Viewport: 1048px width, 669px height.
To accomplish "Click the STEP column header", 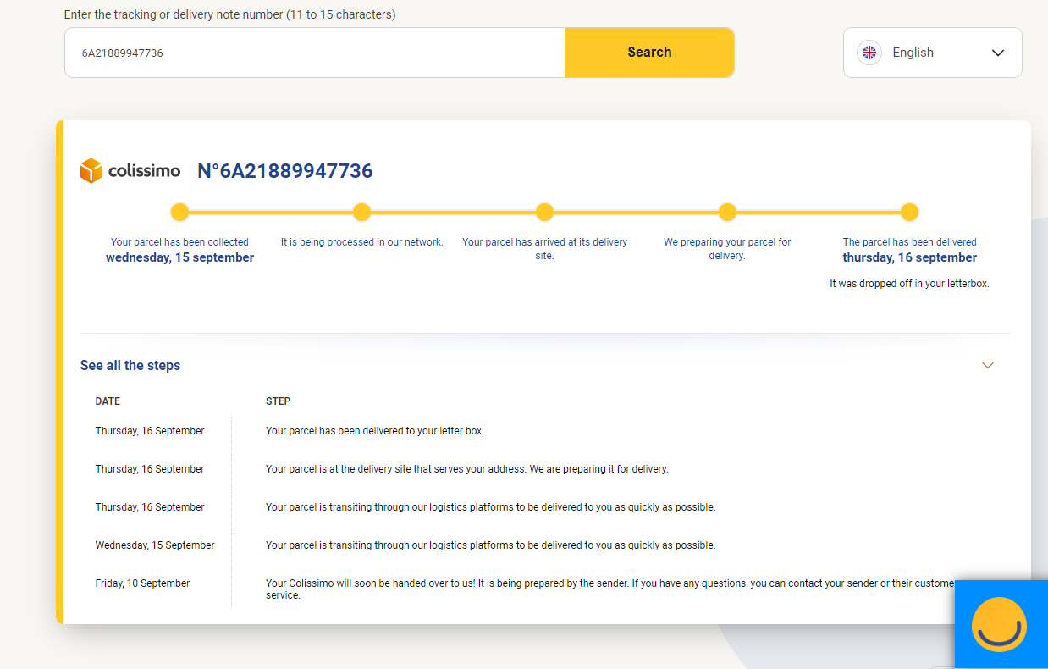I will point(278,401).
